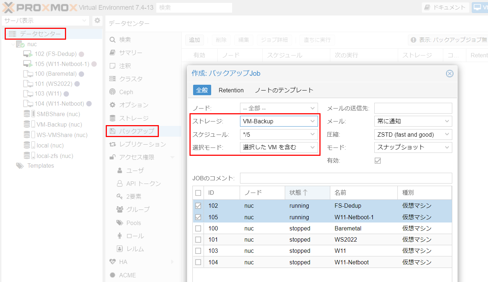Focus the JOBのコメント field

346,178
